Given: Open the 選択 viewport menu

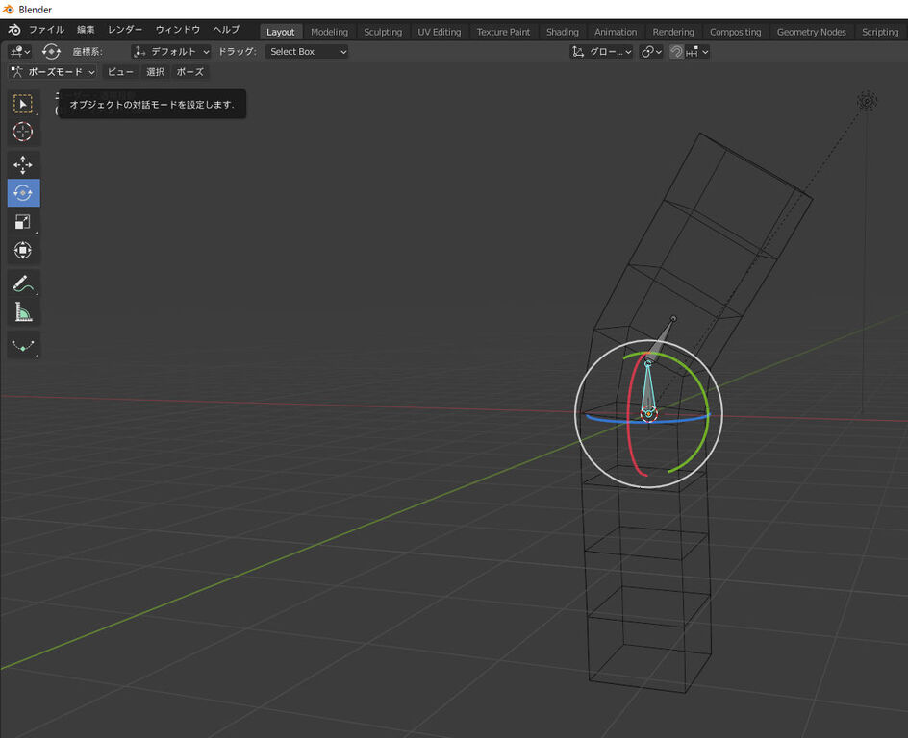Looking at the screenshot, I should (155, 72).
